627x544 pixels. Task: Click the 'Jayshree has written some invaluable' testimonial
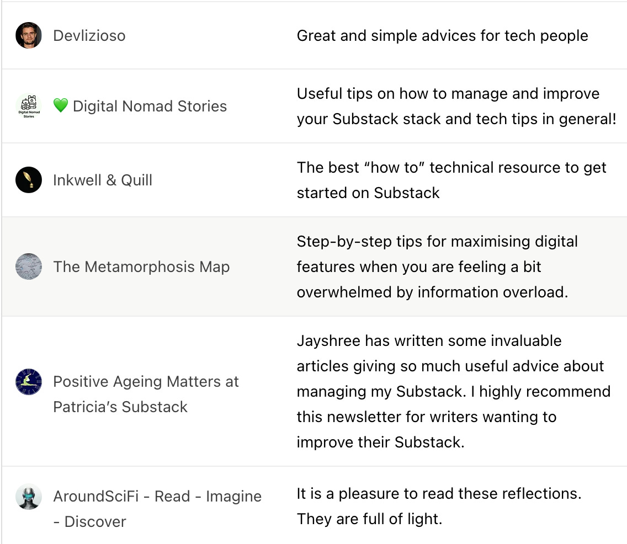(x=454, y=391)
